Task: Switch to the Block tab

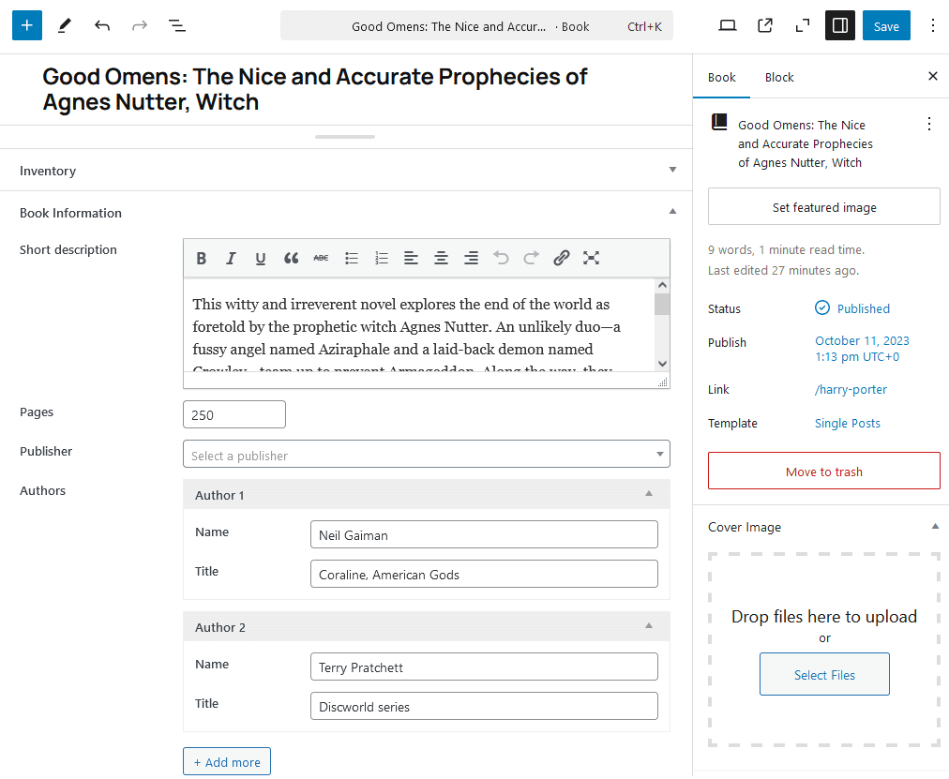Action: pyautogui.click(x=778, y=78)
